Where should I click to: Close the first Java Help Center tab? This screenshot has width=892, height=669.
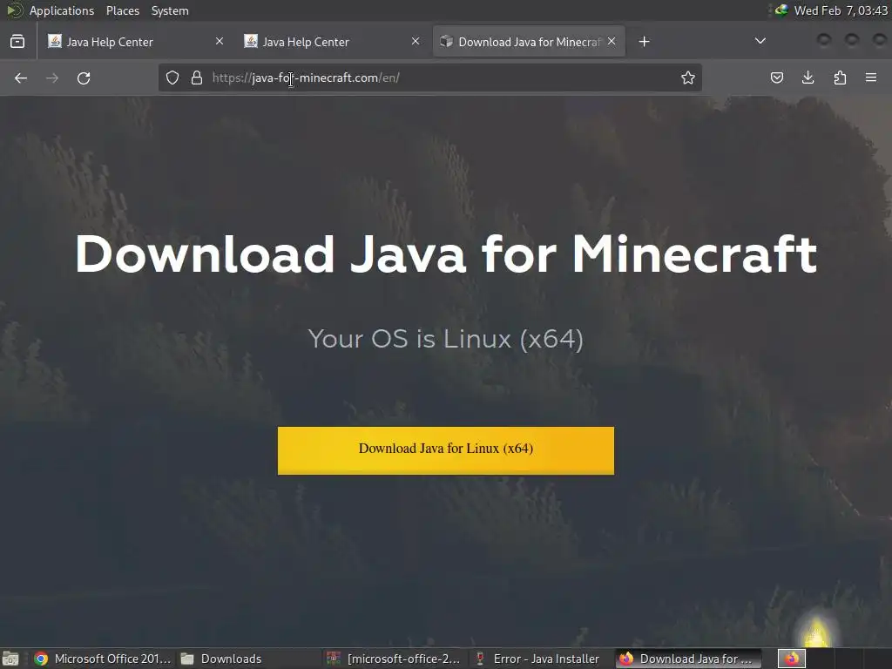tap(220, 42)
